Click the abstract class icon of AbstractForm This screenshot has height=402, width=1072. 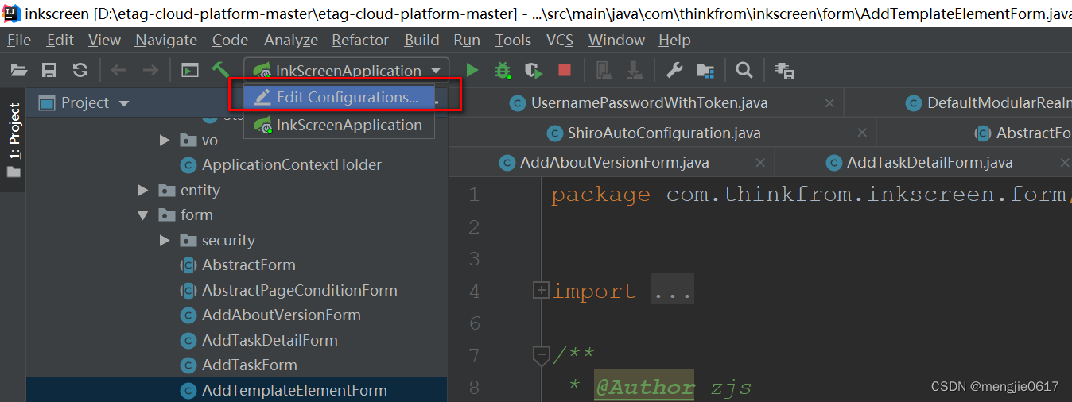(188, 265)
